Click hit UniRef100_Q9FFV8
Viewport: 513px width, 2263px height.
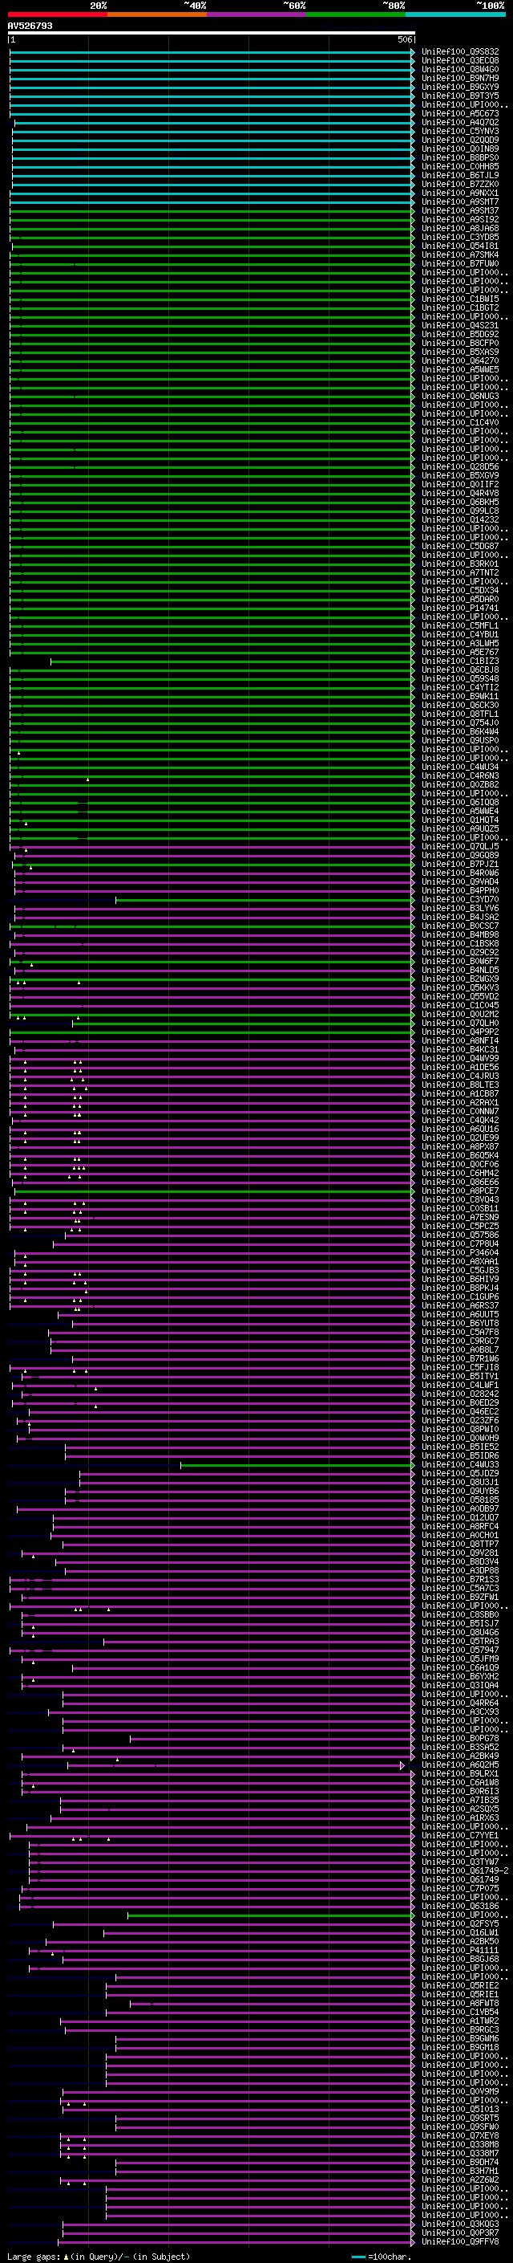(460, 2242)
